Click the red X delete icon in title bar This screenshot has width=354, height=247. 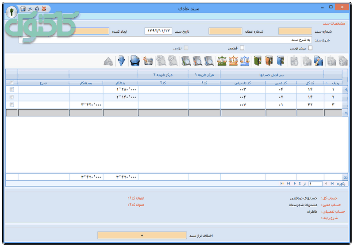point(44,9)
